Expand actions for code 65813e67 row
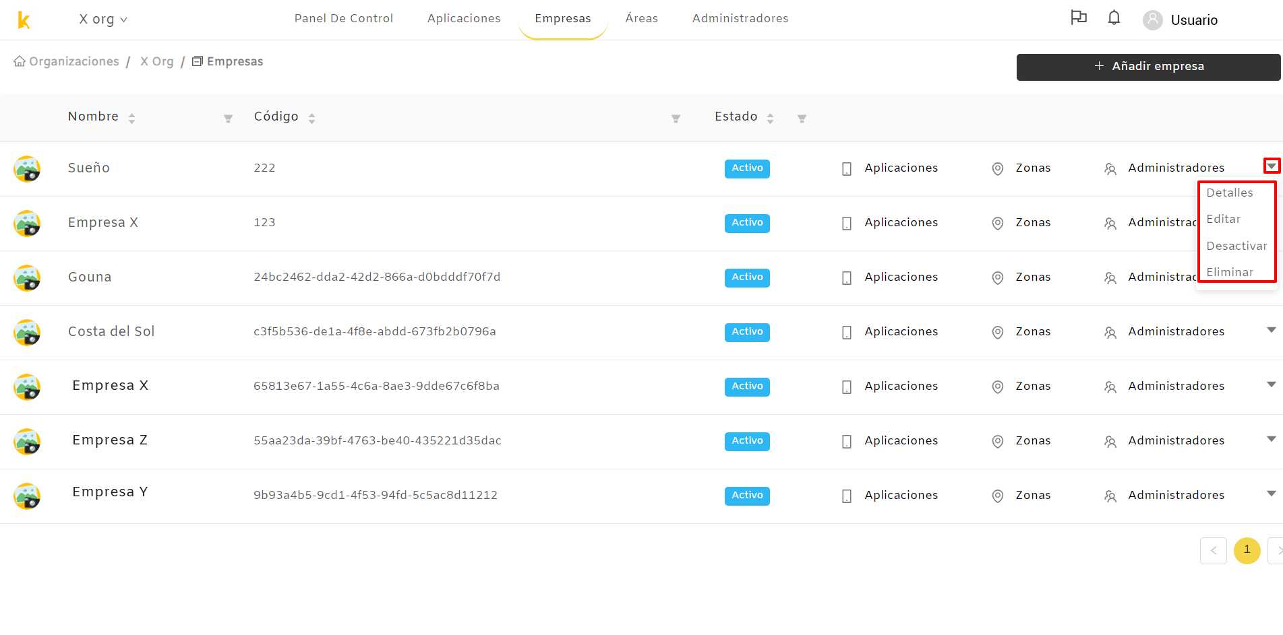1283x635 pixels. 1272,385
